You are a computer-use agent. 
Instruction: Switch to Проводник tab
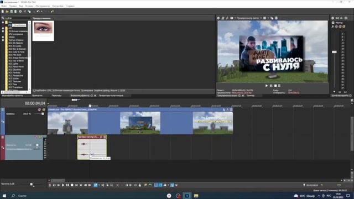click(37, 96)
